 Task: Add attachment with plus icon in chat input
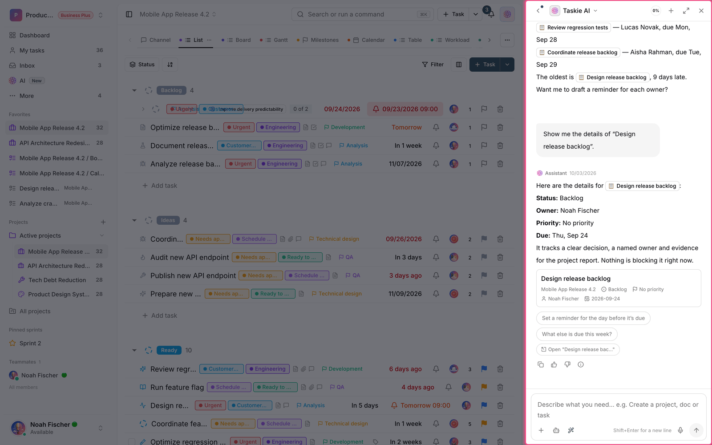[x=541, y=430]
